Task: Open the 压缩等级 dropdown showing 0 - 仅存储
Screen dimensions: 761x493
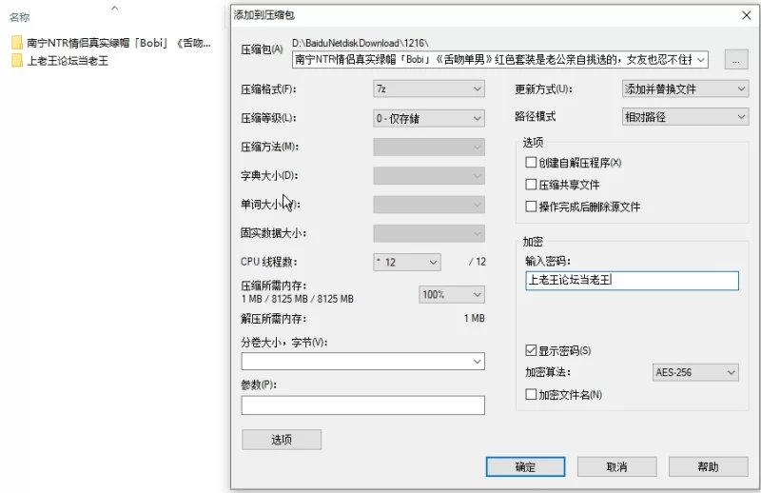Action: click(x=429, y=118)
